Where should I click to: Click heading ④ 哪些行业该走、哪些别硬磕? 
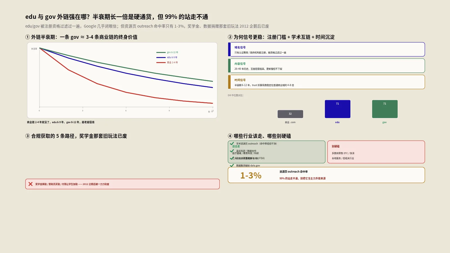click(x=259, y=136)
